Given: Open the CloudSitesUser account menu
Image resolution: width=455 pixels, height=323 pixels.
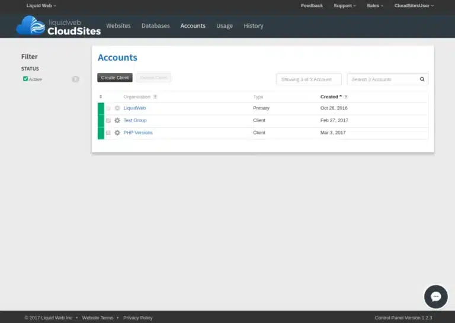Looking at the screenshot, I should click(414, 5).
